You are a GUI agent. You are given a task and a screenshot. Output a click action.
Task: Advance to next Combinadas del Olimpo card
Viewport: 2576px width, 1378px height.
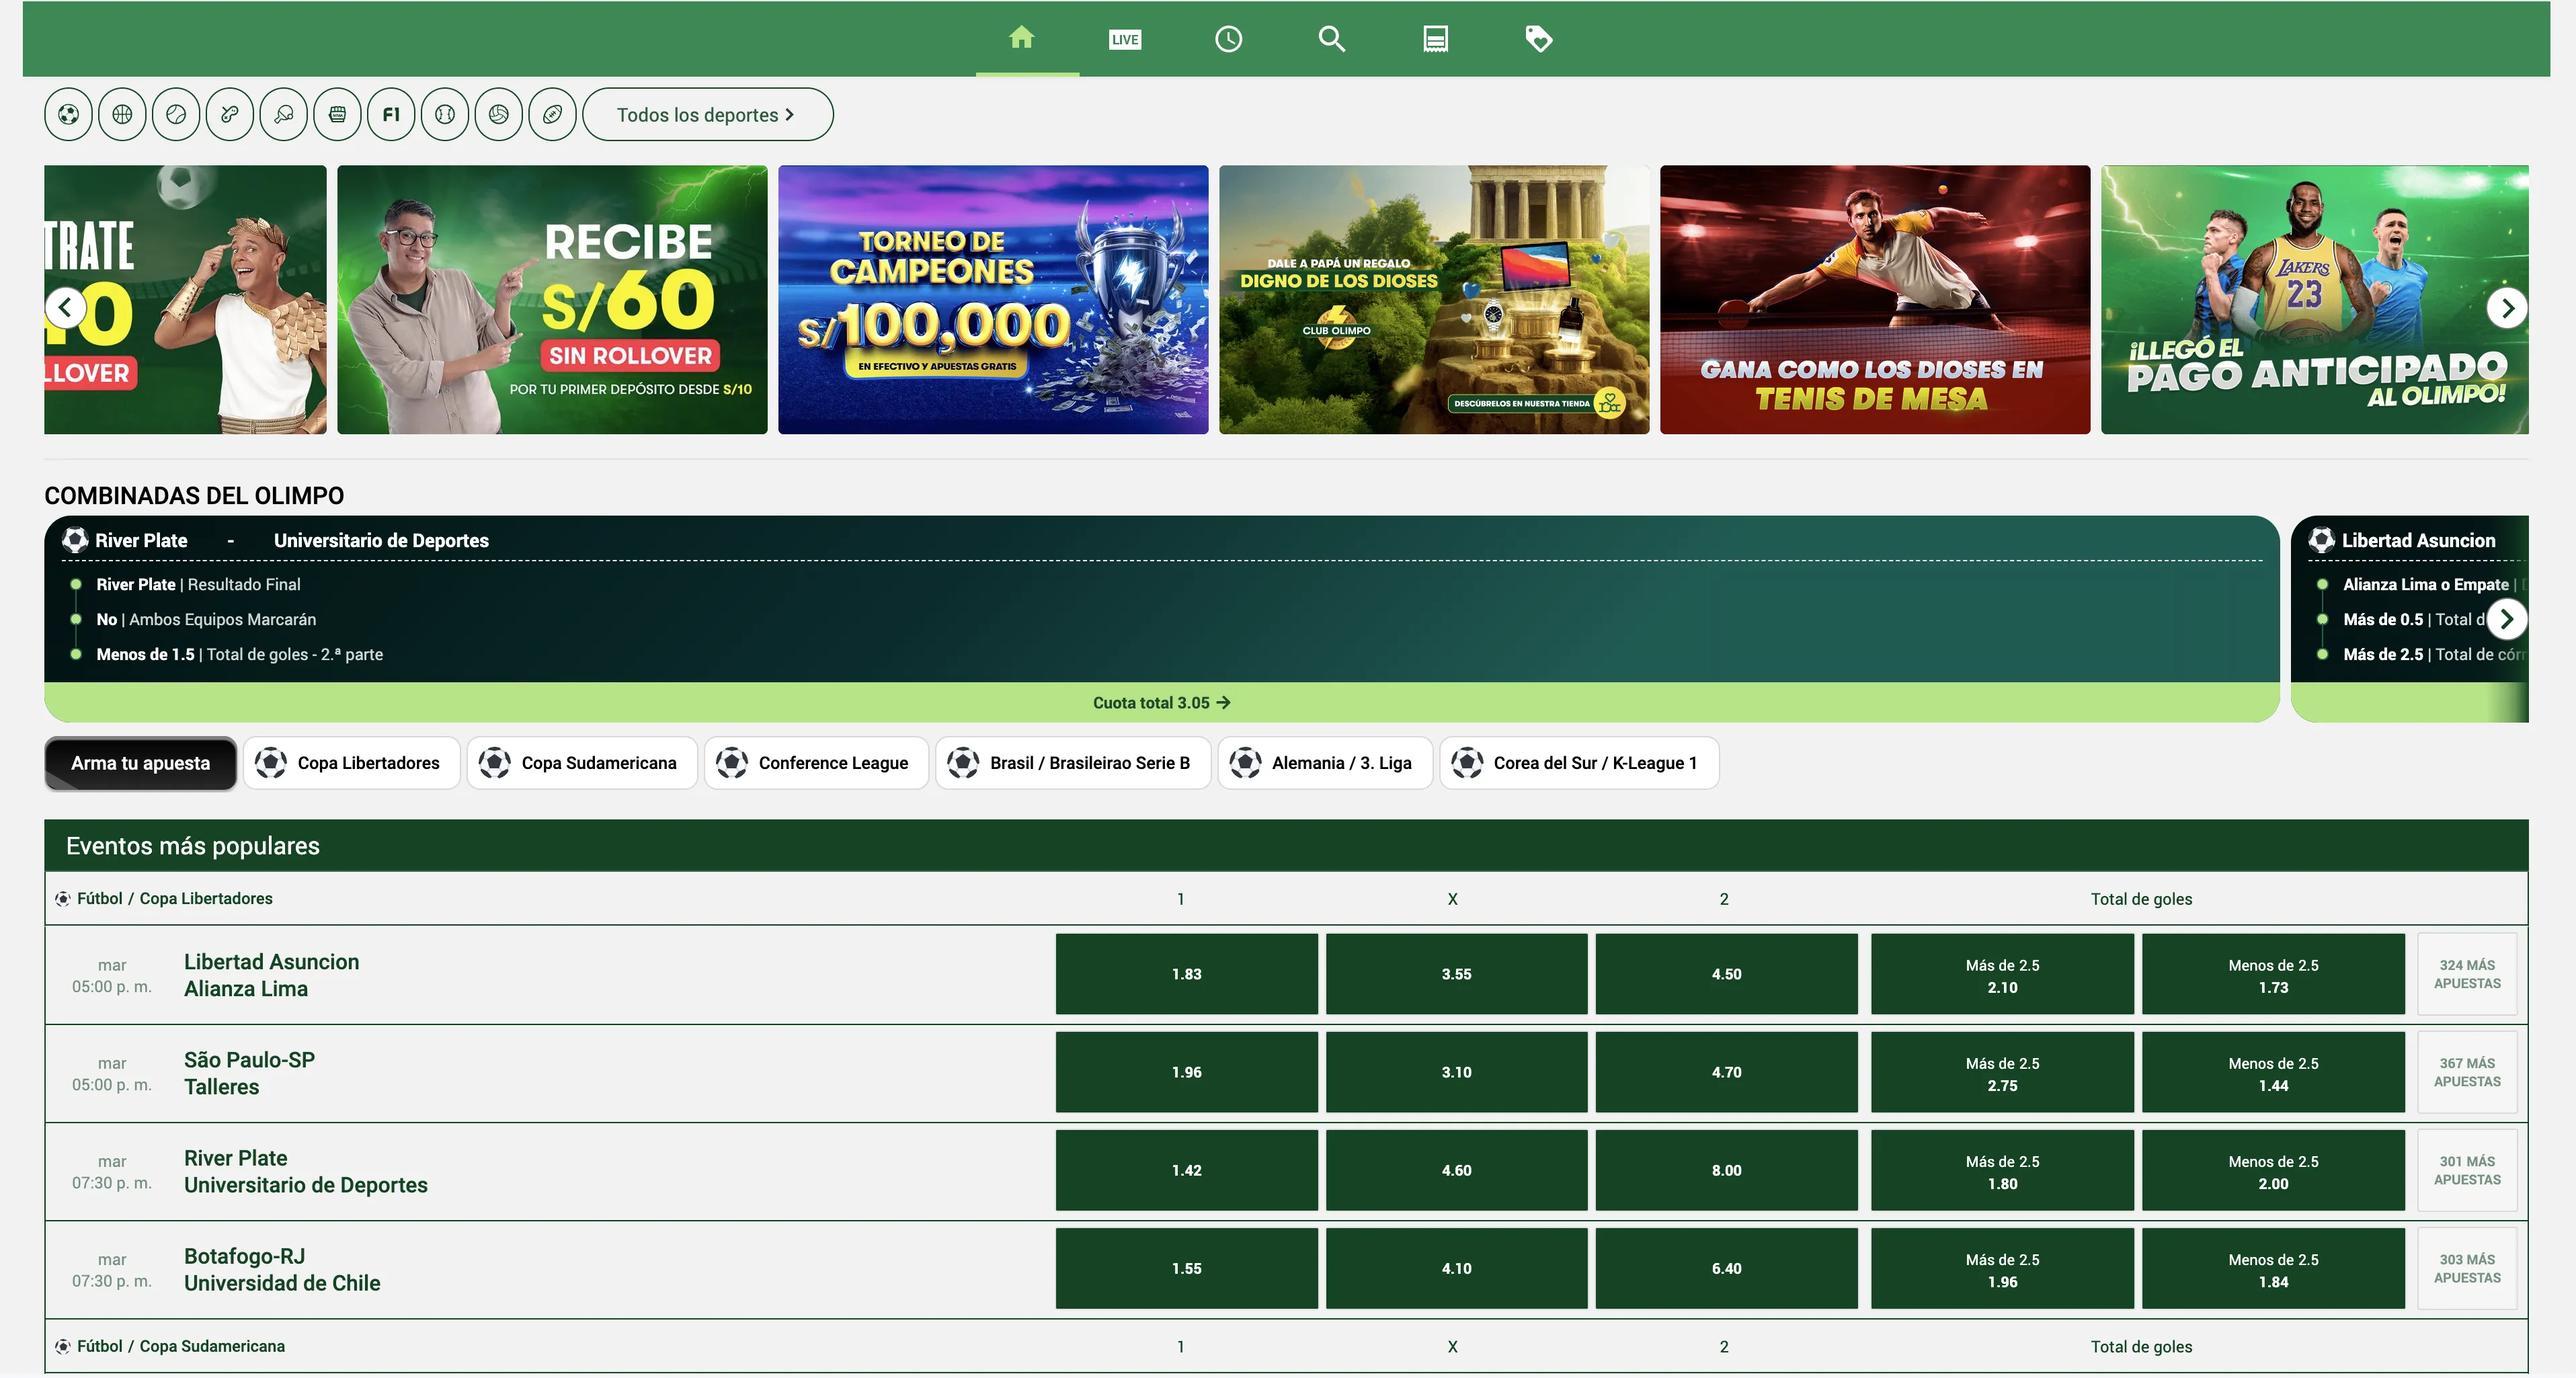coord(2507,619)
